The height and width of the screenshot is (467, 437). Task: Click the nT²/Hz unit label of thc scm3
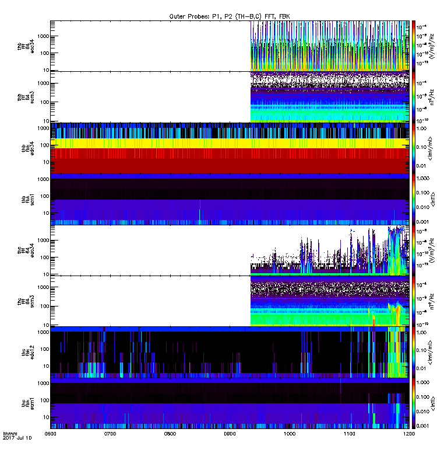(x=432, y=301)
